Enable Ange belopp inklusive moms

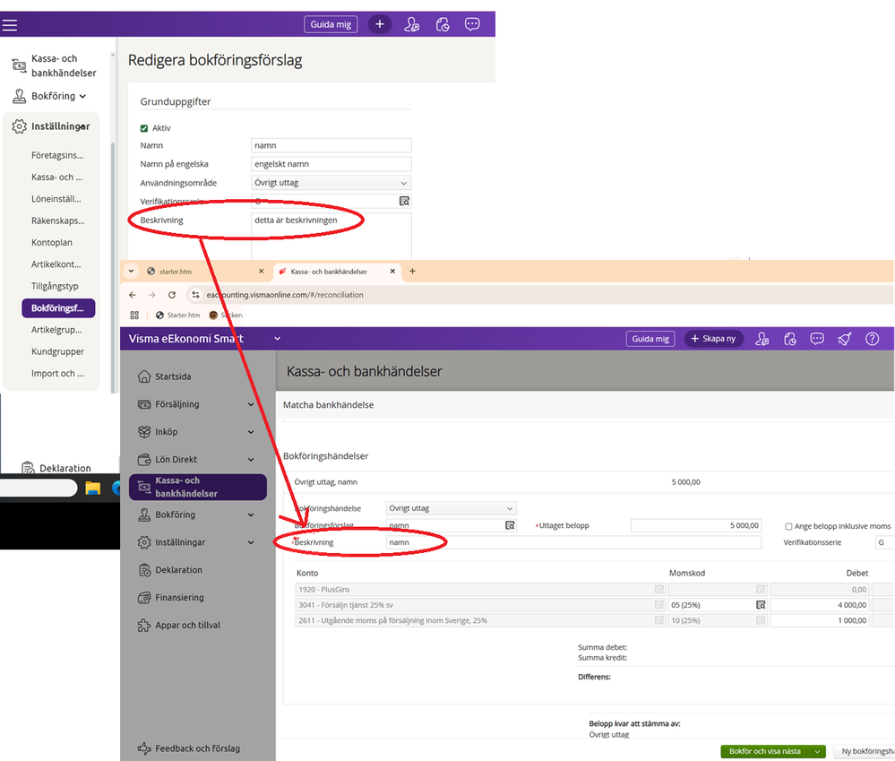pos(788,526)
